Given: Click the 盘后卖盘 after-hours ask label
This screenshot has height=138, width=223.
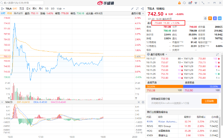Looking at the screenshot, I should pyautogui.click(x=190, y=83).
